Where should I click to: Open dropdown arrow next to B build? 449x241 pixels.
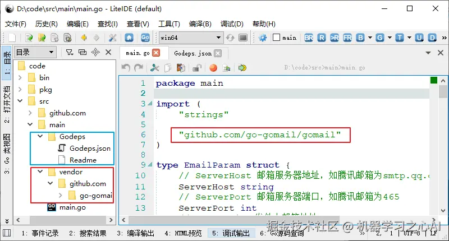click(370, 38)
